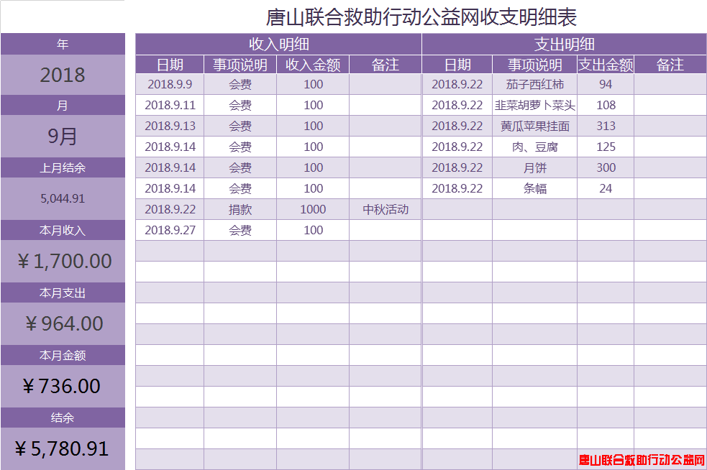Click amount 100 in the 2018.9.27 row
The height and width of the screenshot is (470, 707).
tap(313, 230)
